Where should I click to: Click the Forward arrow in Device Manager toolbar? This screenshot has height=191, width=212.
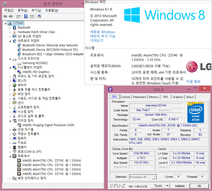(x=11, y=17)
